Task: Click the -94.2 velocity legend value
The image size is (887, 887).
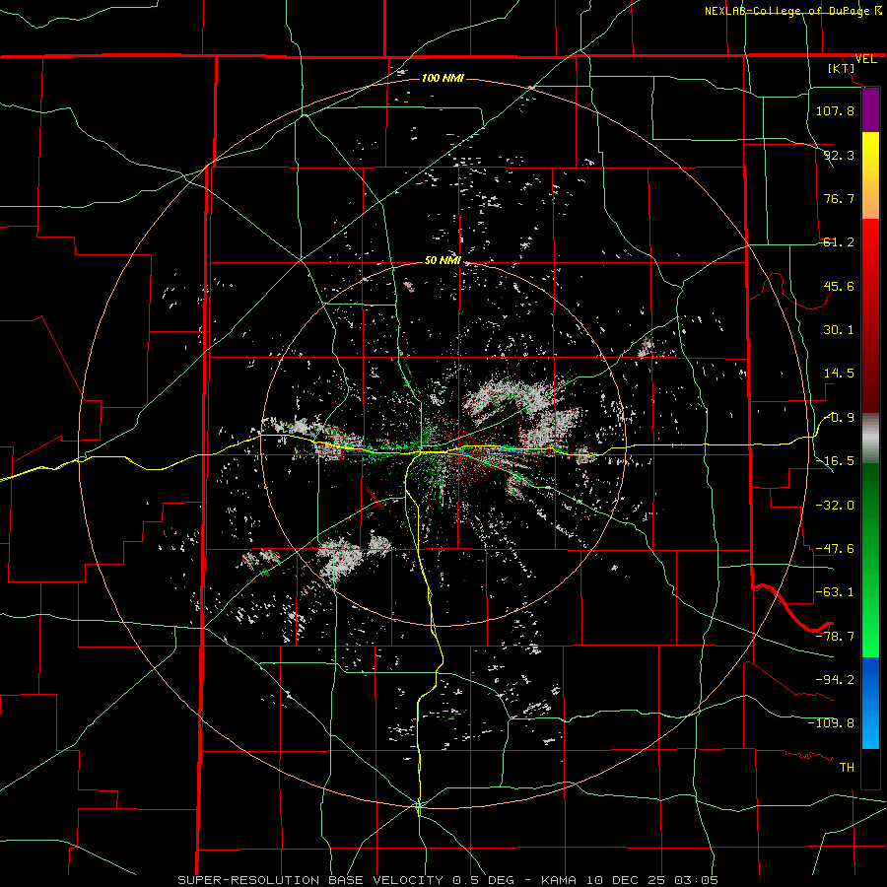Action: coord(835,679)
